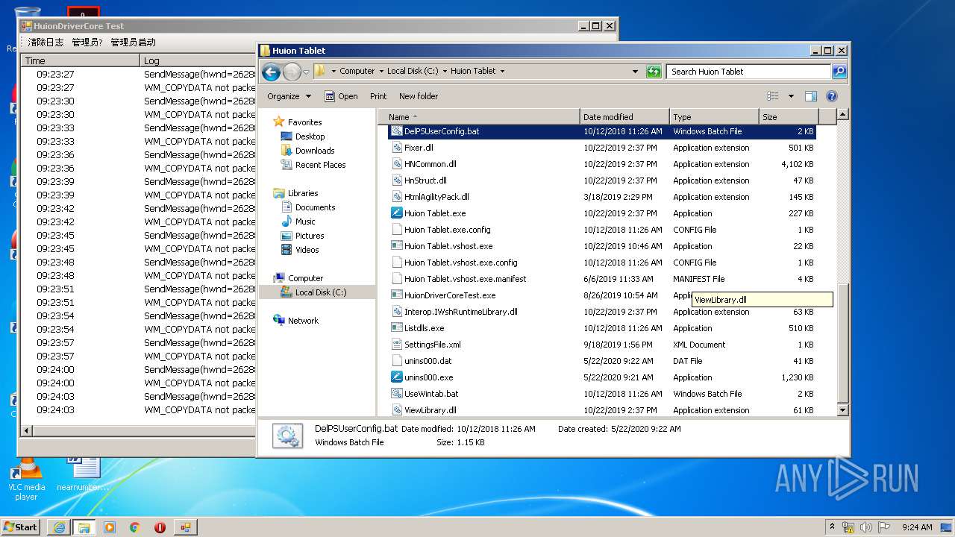Expand Local Disk (C:) breadcrumb arrow
Screen dimensions: 955x537
[445, 72]
